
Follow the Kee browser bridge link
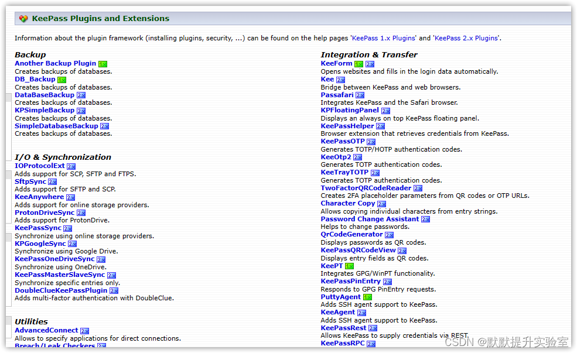[327, 79]
